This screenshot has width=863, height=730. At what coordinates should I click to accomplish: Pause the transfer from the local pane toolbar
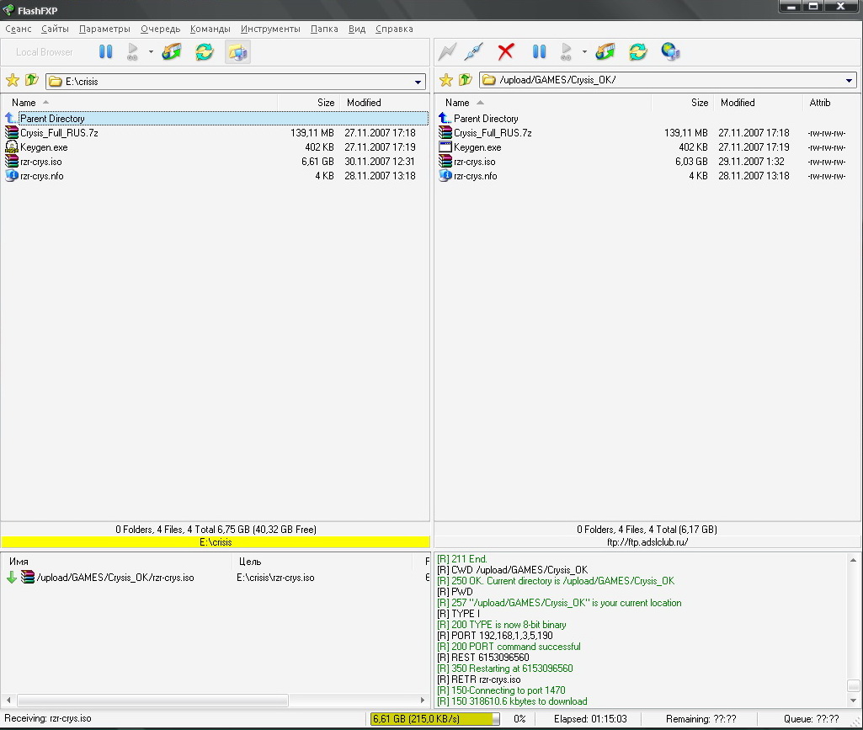(106, 51)
